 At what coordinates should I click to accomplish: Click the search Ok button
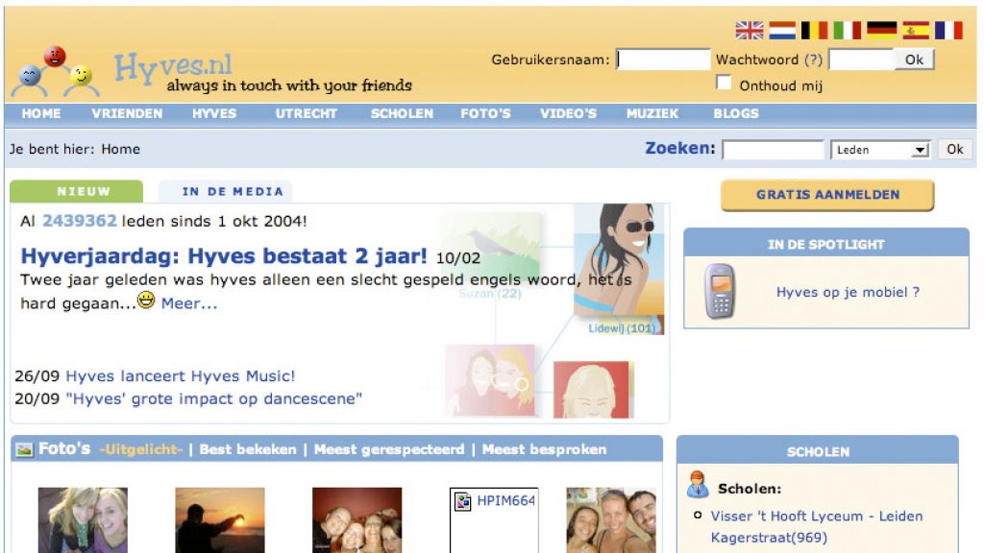[955, 149]
